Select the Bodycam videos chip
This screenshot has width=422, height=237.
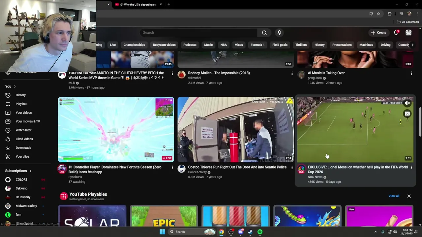[164, 45]
